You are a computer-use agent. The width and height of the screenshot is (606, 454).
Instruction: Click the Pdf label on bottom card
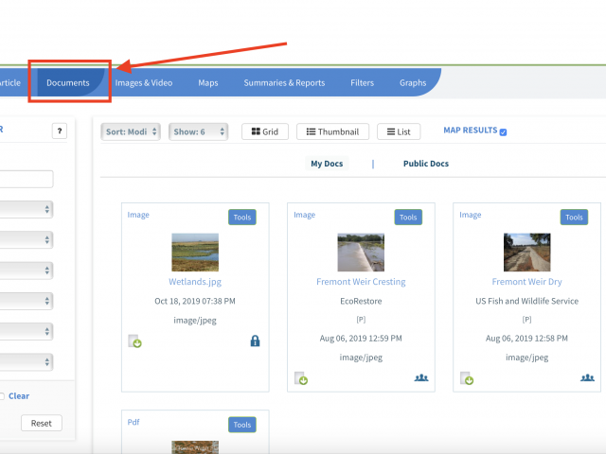click(134, 422)
